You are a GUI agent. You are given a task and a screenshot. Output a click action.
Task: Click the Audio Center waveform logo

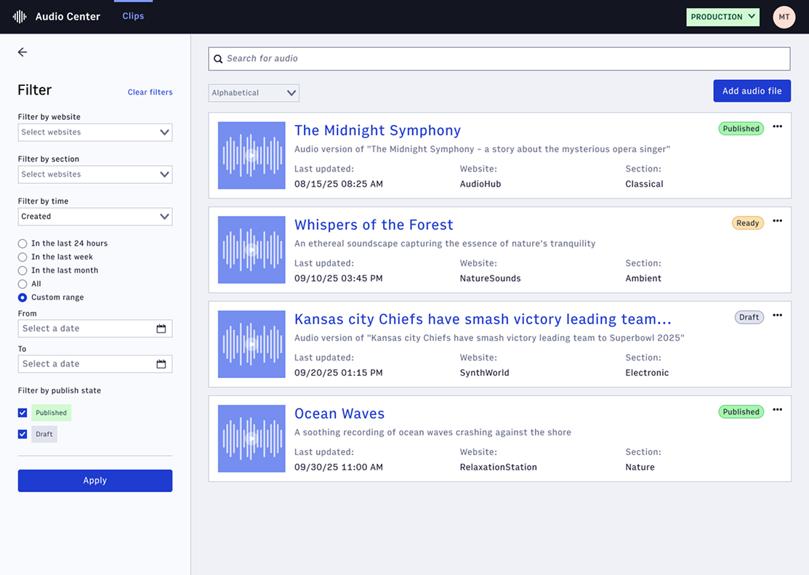tap(20, 17)
